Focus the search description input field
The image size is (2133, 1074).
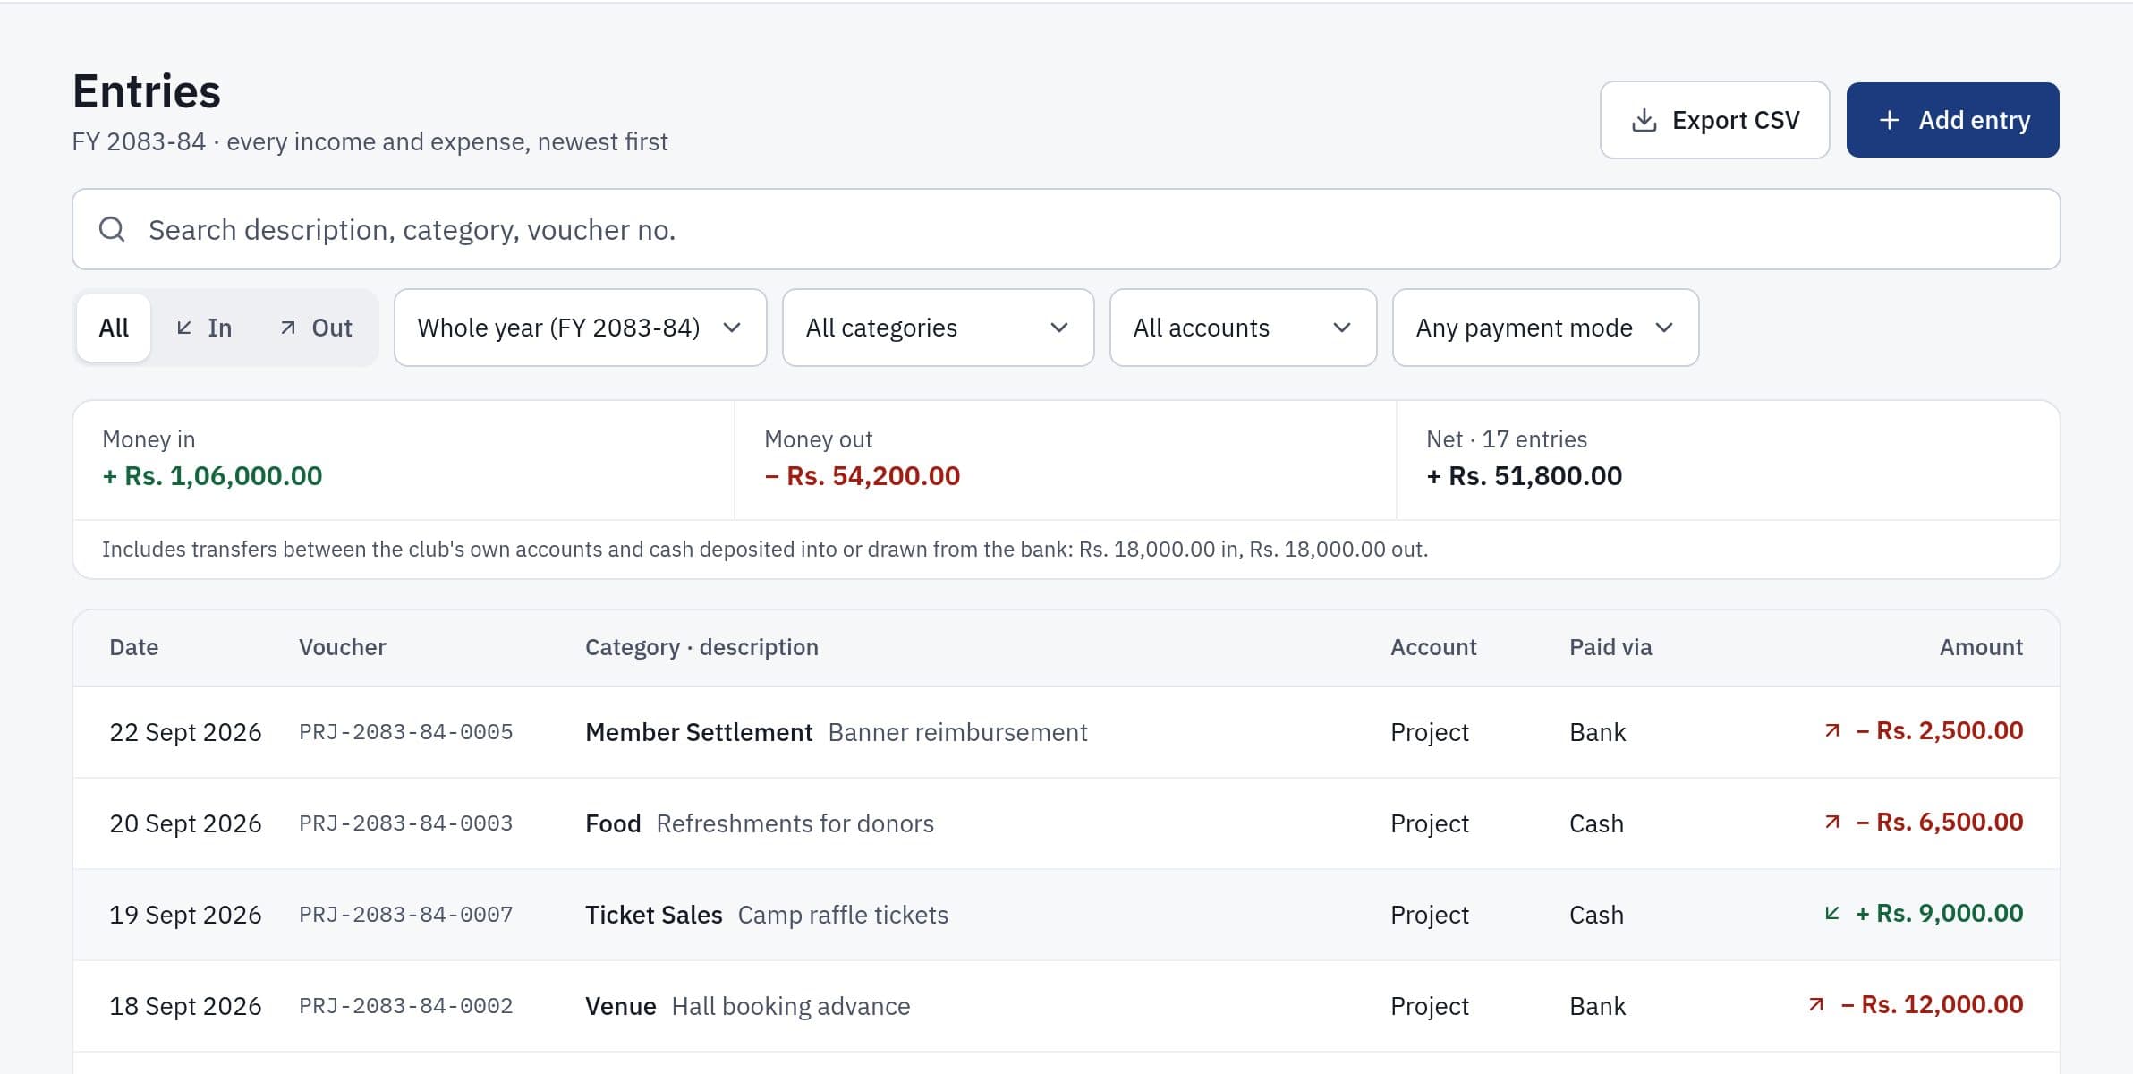point(1066,229)
